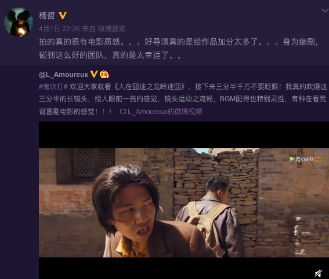Click the Tencent Video watermark logo
Image resolution: width=329 pixels, height=279 pixels.
[306, 159]
